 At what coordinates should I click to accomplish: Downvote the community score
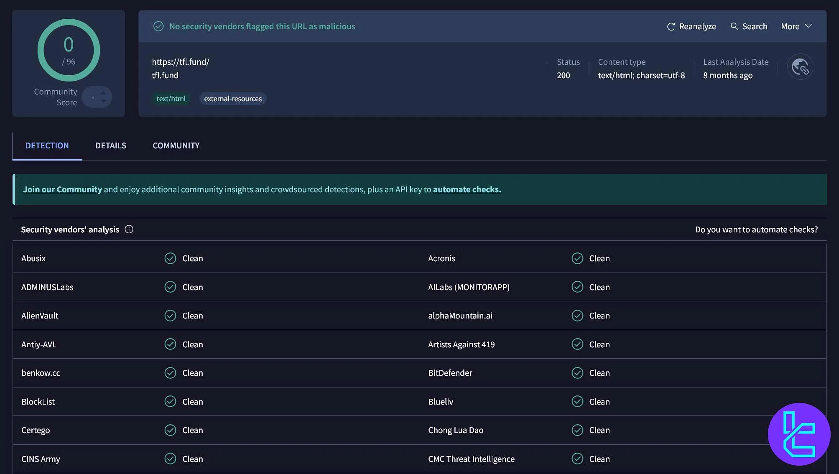(102, 101)
